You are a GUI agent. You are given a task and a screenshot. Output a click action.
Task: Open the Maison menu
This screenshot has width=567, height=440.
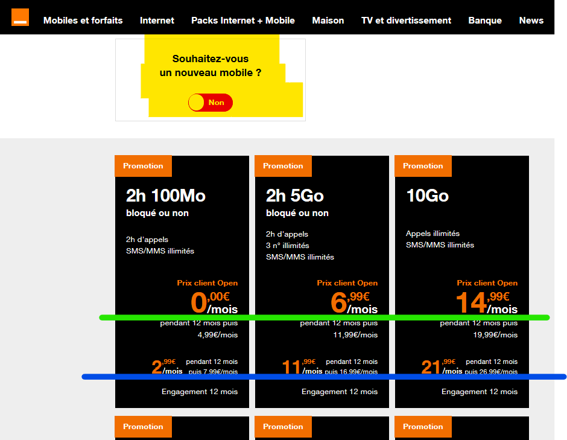click(328, 21)
